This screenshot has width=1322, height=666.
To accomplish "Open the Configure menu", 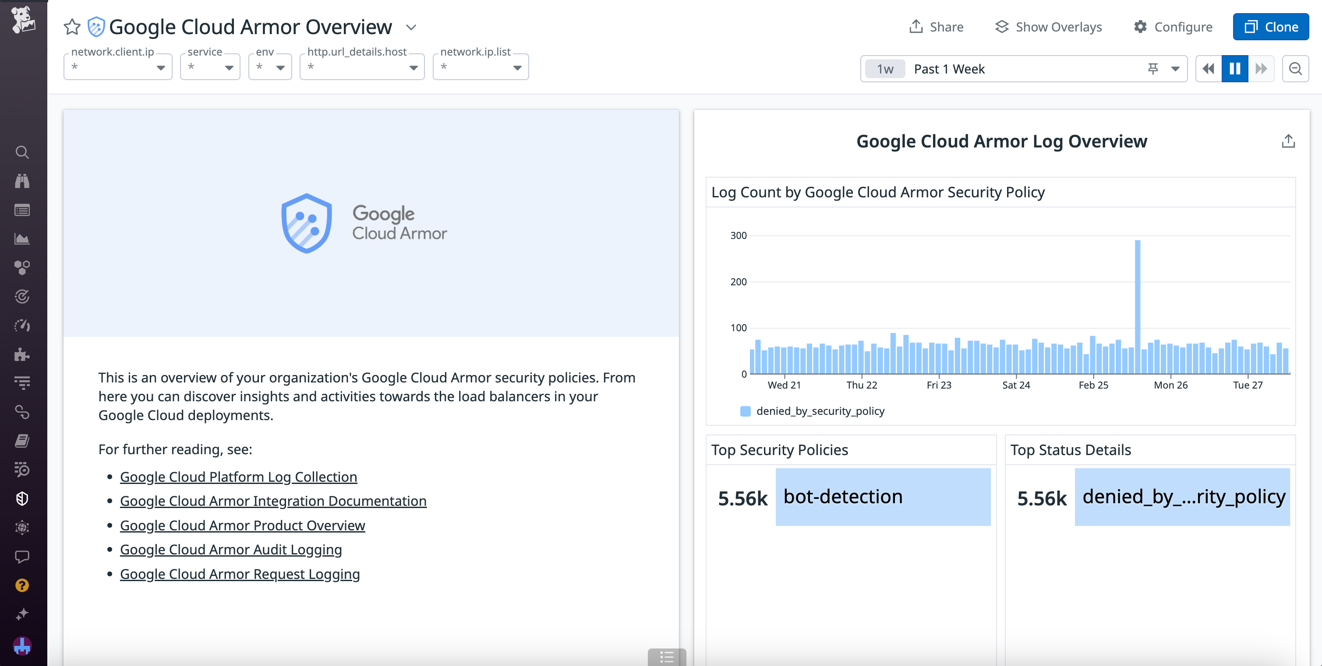I will click(1173, 27).
